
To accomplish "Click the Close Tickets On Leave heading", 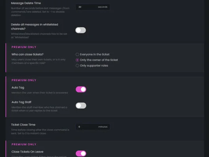I will click(x=27, y=152).
